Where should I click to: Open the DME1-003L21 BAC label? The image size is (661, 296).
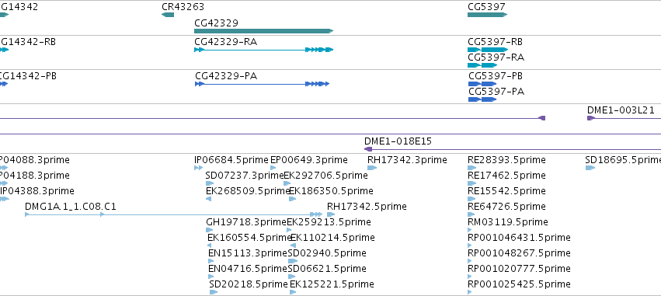point(621,110)
